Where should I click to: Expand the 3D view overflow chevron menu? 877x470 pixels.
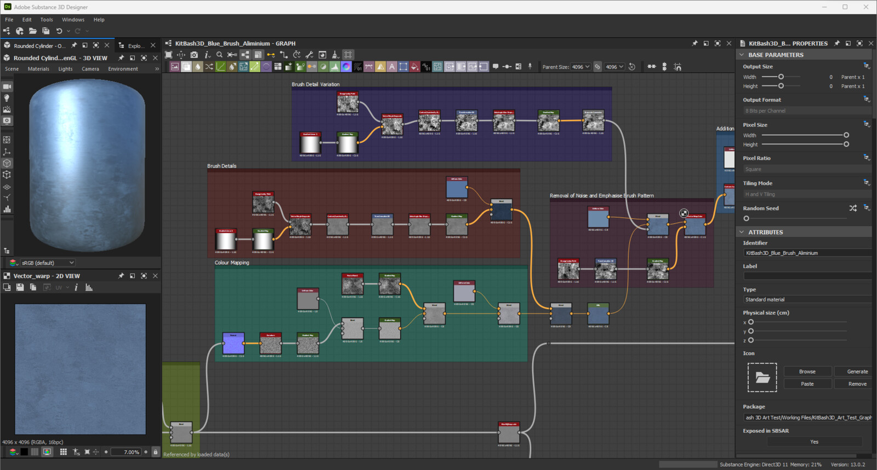(157, 69)
